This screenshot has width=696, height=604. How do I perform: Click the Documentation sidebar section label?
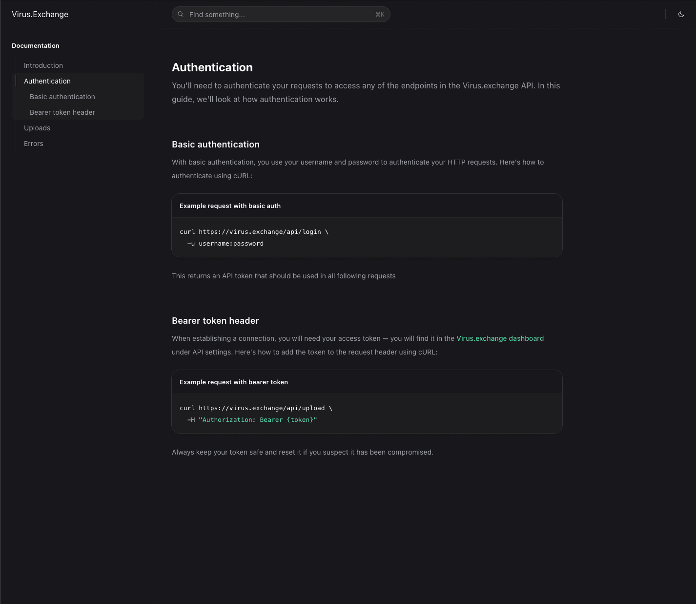tap(36, 46)
